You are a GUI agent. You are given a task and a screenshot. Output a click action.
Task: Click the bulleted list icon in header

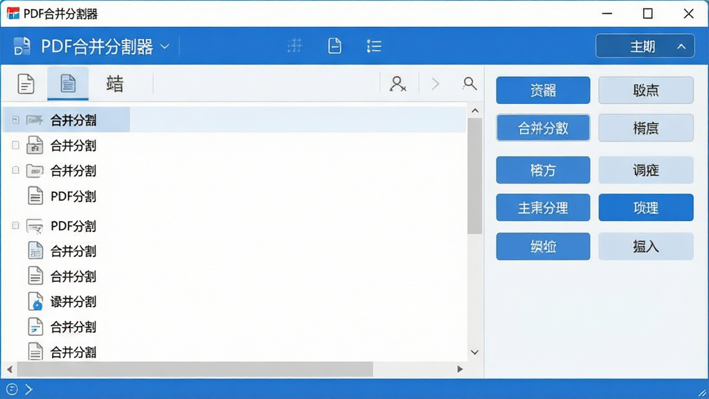(374, 46)
